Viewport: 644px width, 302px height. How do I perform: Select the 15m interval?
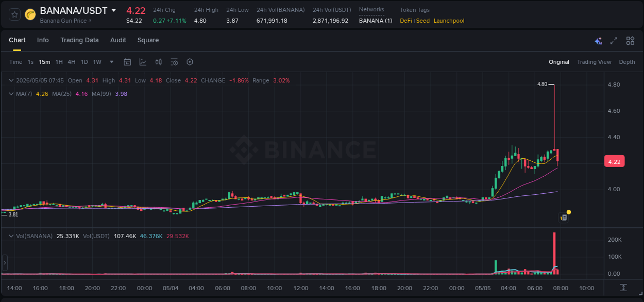[44, 62]
